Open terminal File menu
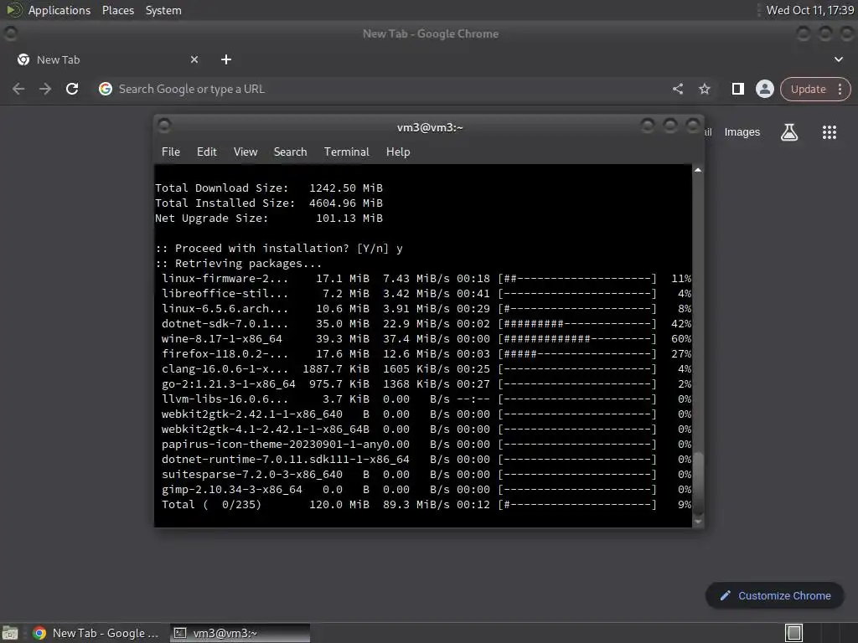This screenshot has width=858, height=643. pyautogui.click(x=171, y=152)
